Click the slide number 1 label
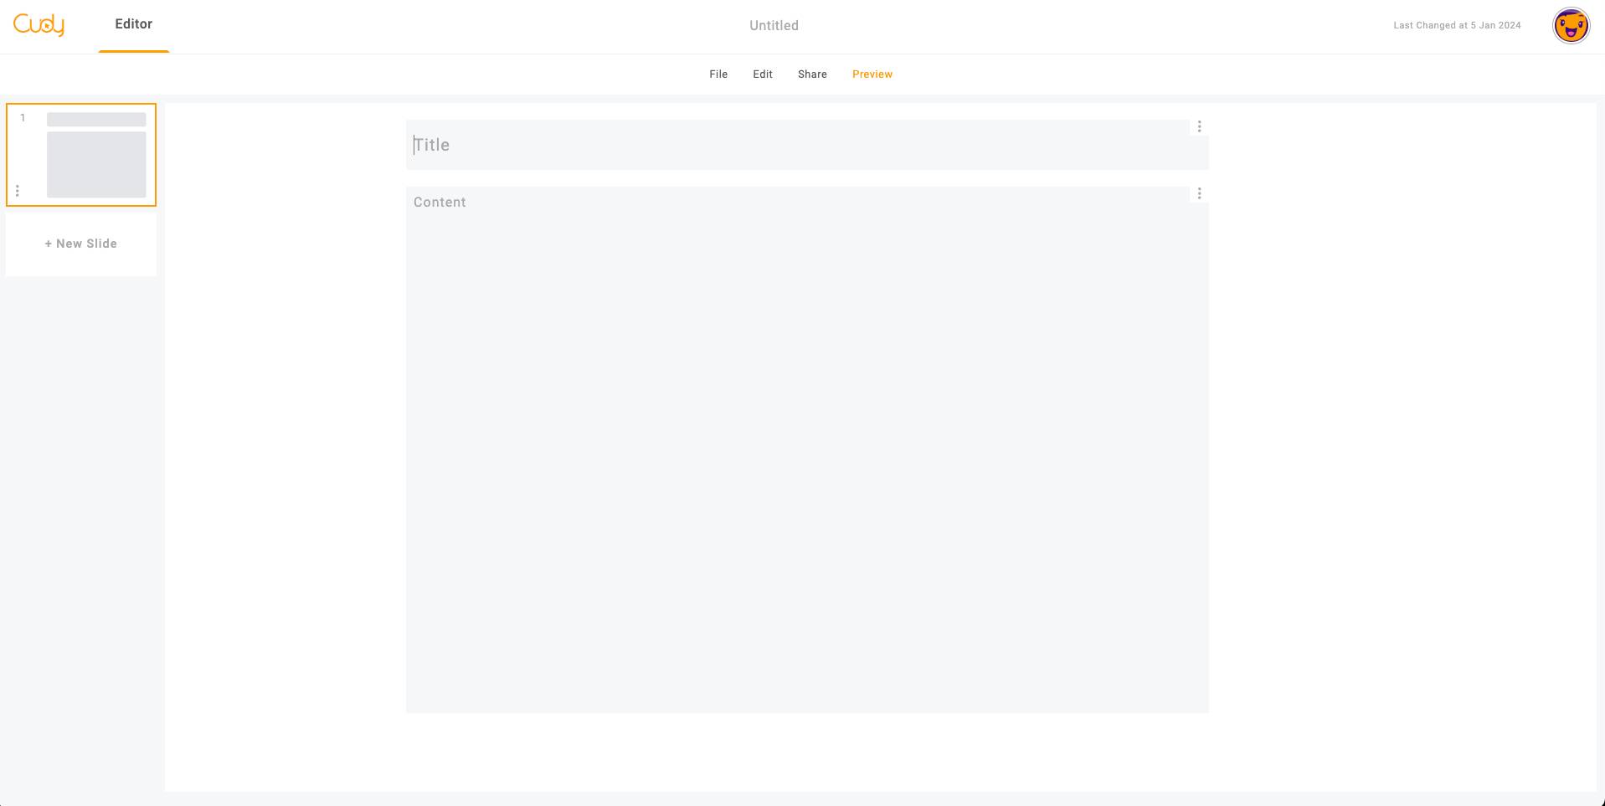Screen dimensions: 1605x806 (23, 118)
